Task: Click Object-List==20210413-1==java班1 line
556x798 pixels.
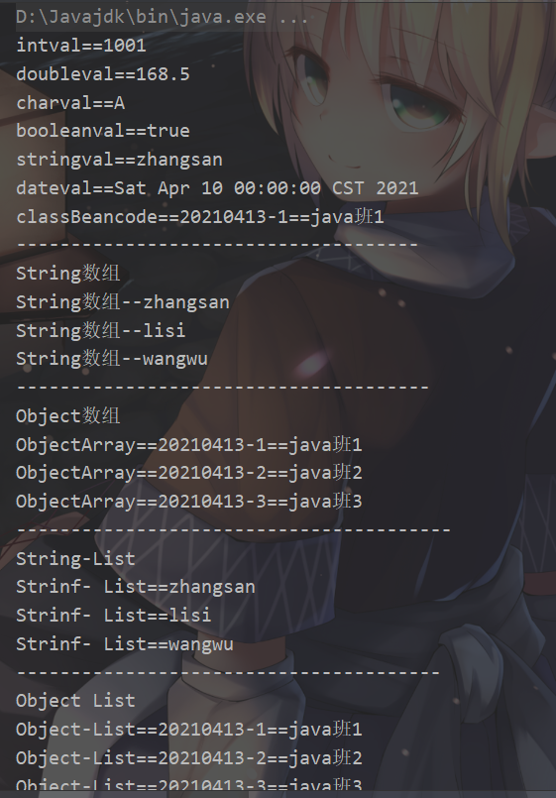Action: (189, 730)
